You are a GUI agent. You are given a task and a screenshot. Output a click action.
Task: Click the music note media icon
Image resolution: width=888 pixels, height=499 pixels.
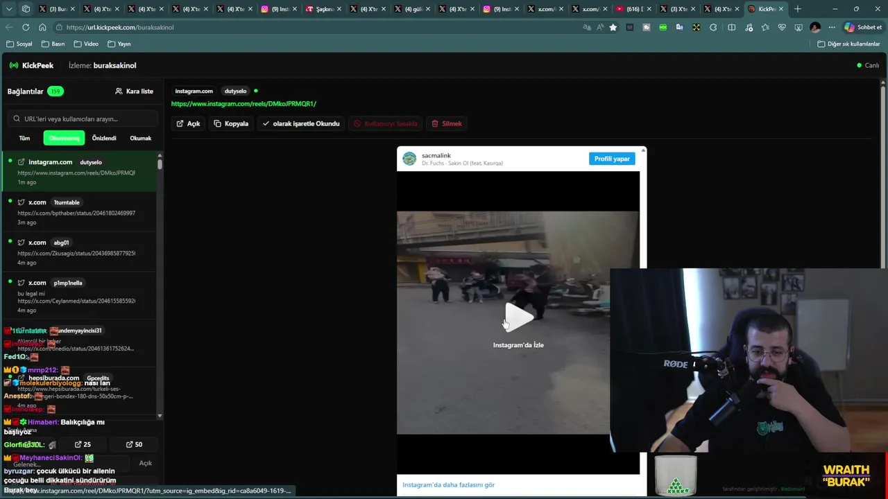pyautogui.click(x=749, y=27)
